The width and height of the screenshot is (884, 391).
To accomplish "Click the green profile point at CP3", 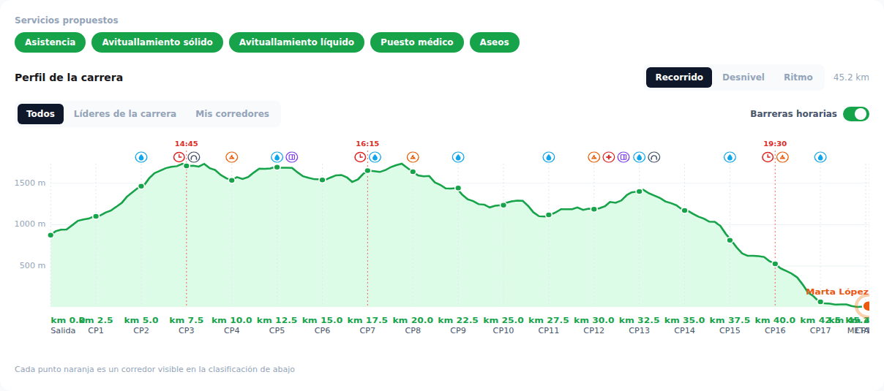I will [x=187, y=166].
